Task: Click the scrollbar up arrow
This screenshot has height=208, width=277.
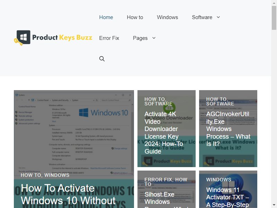Action: tap(274, 2)
